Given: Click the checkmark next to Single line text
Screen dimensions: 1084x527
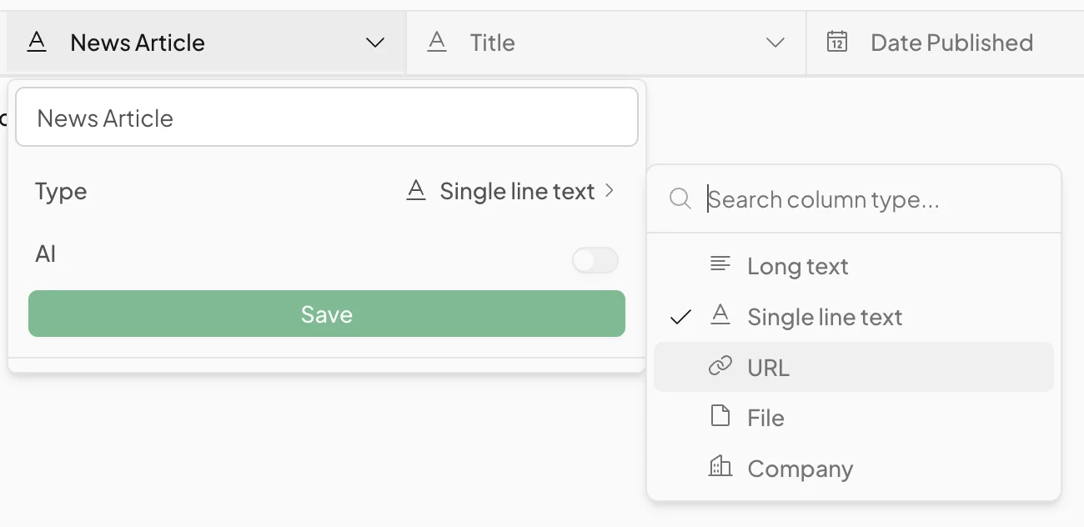Looking at the screenshot, I should tap(681, 317).
